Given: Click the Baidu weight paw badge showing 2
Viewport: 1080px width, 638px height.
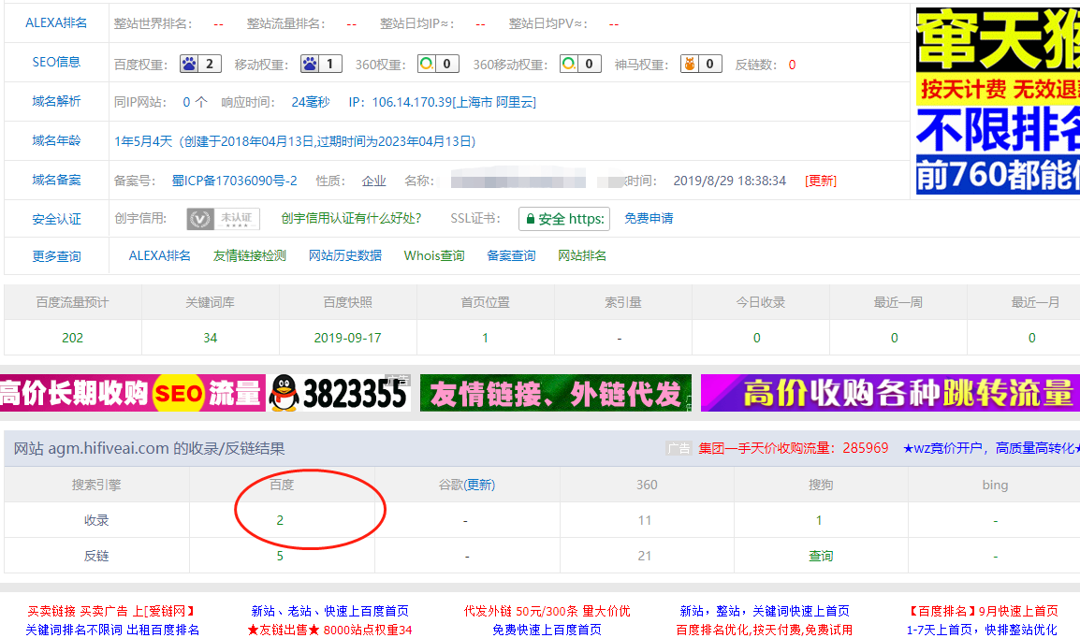Looking at the screenshot, I should pos(200,64).
